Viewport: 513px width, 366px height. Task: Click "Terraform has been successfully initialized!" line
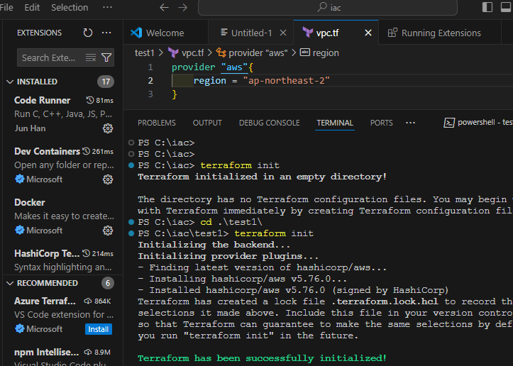click(x=262, y=358)
